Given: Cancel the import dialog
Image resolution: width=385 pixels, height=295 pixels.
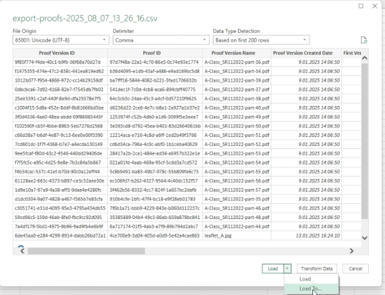Looking at the screenshot, I should 356,269.
